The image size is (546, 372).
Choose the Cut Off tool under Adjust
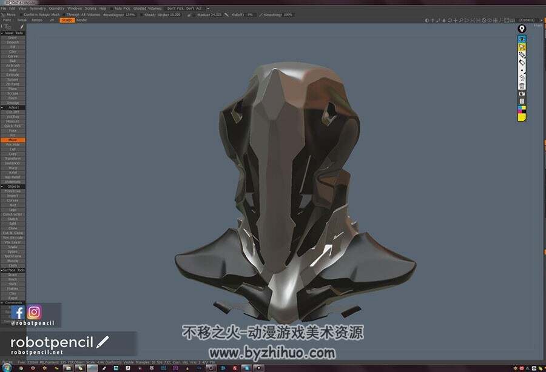point(13,112)
